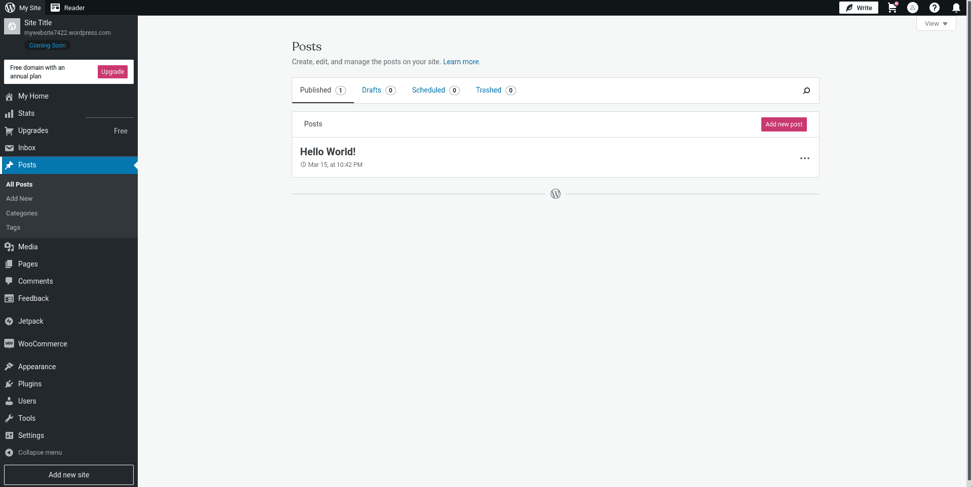Image resolution: width=972 pixels, height=487 pixels.
Task: Click the Appearance brush icon
Action: tap(9, 367)
